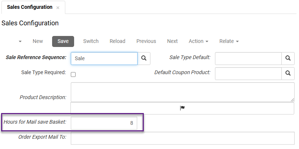
Task: Click the Switch view button
Action: 91,41
